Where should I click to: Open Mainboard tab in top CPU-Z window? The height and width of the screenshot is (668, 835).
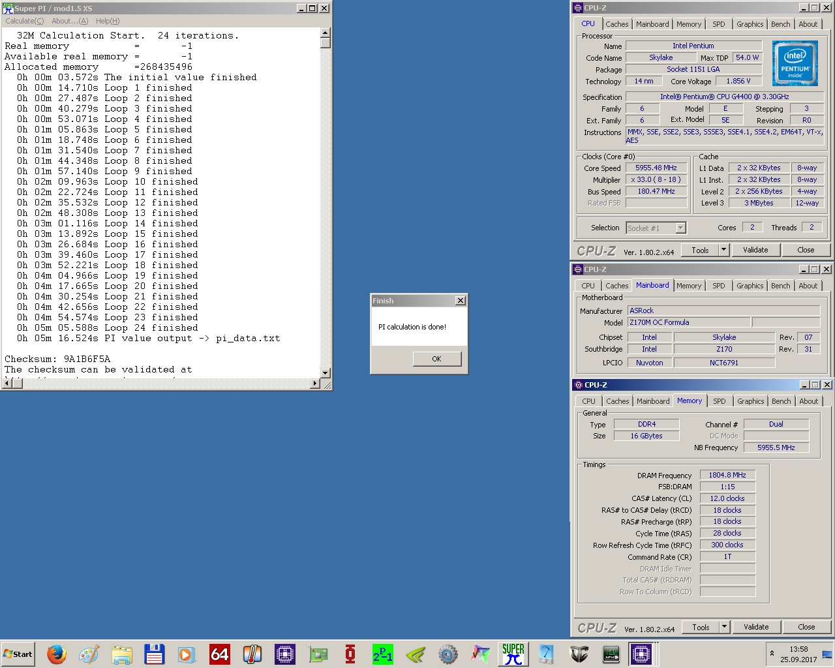(x=652, y=24)
